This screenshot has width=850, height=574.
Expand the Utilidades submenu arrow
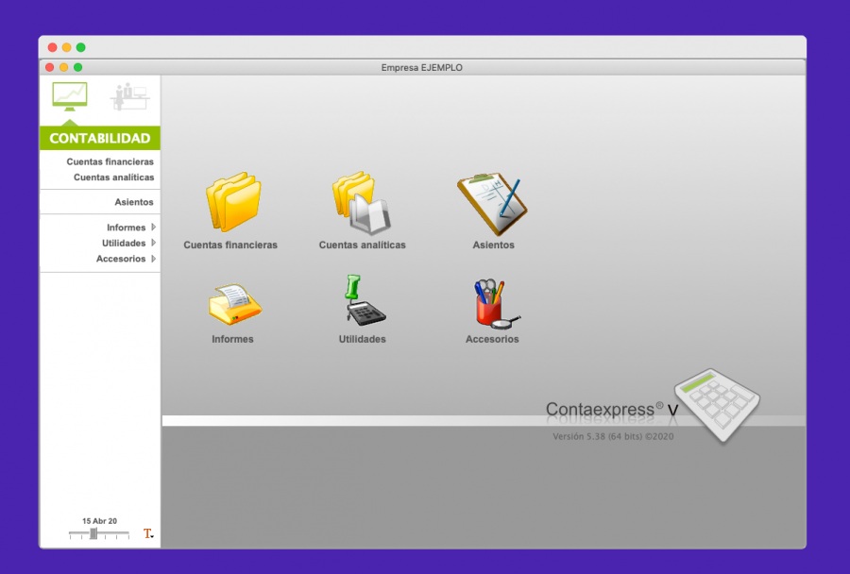[153, 243]
